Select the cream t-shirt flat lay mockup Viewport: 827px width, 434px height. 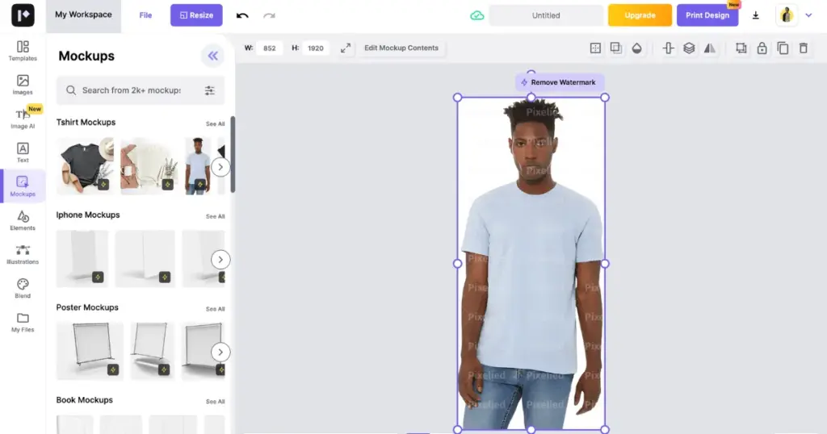click(149, 166)
